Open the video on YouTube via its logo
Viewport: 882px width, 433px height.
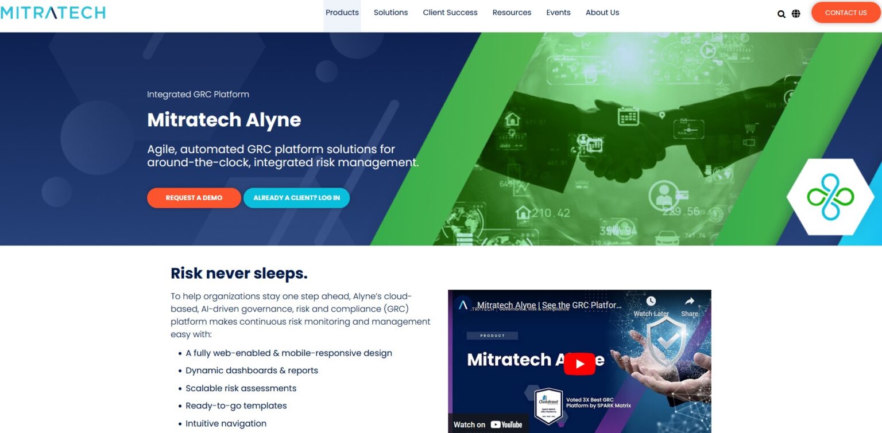click(x=505, y=424)
